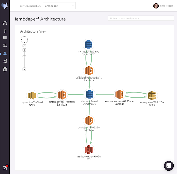Click the Luke Hoban profile avatar
177x174 pixels.
(x=156, y=6)
